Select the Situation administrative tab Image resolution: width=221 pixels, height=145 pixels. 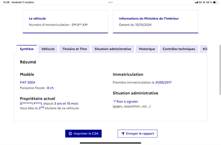tap(113, 49)
